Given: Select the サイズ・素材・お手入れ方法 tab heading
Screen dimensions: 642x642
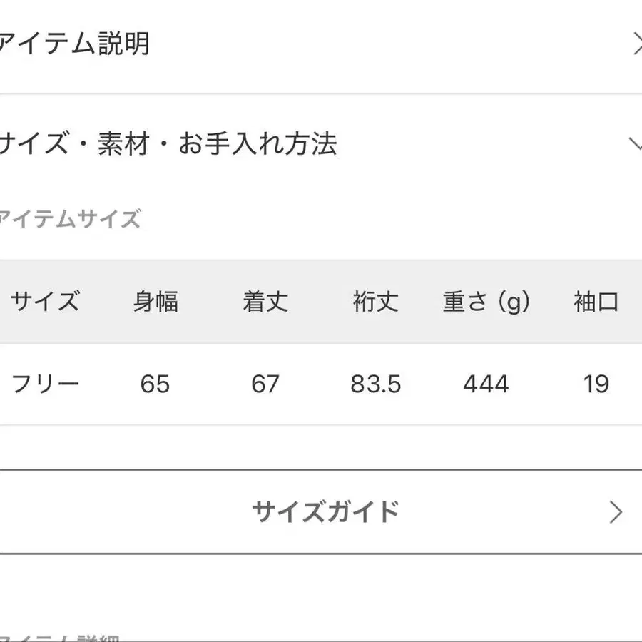Looking at the screenshot, I should click(x=171, y=145).
